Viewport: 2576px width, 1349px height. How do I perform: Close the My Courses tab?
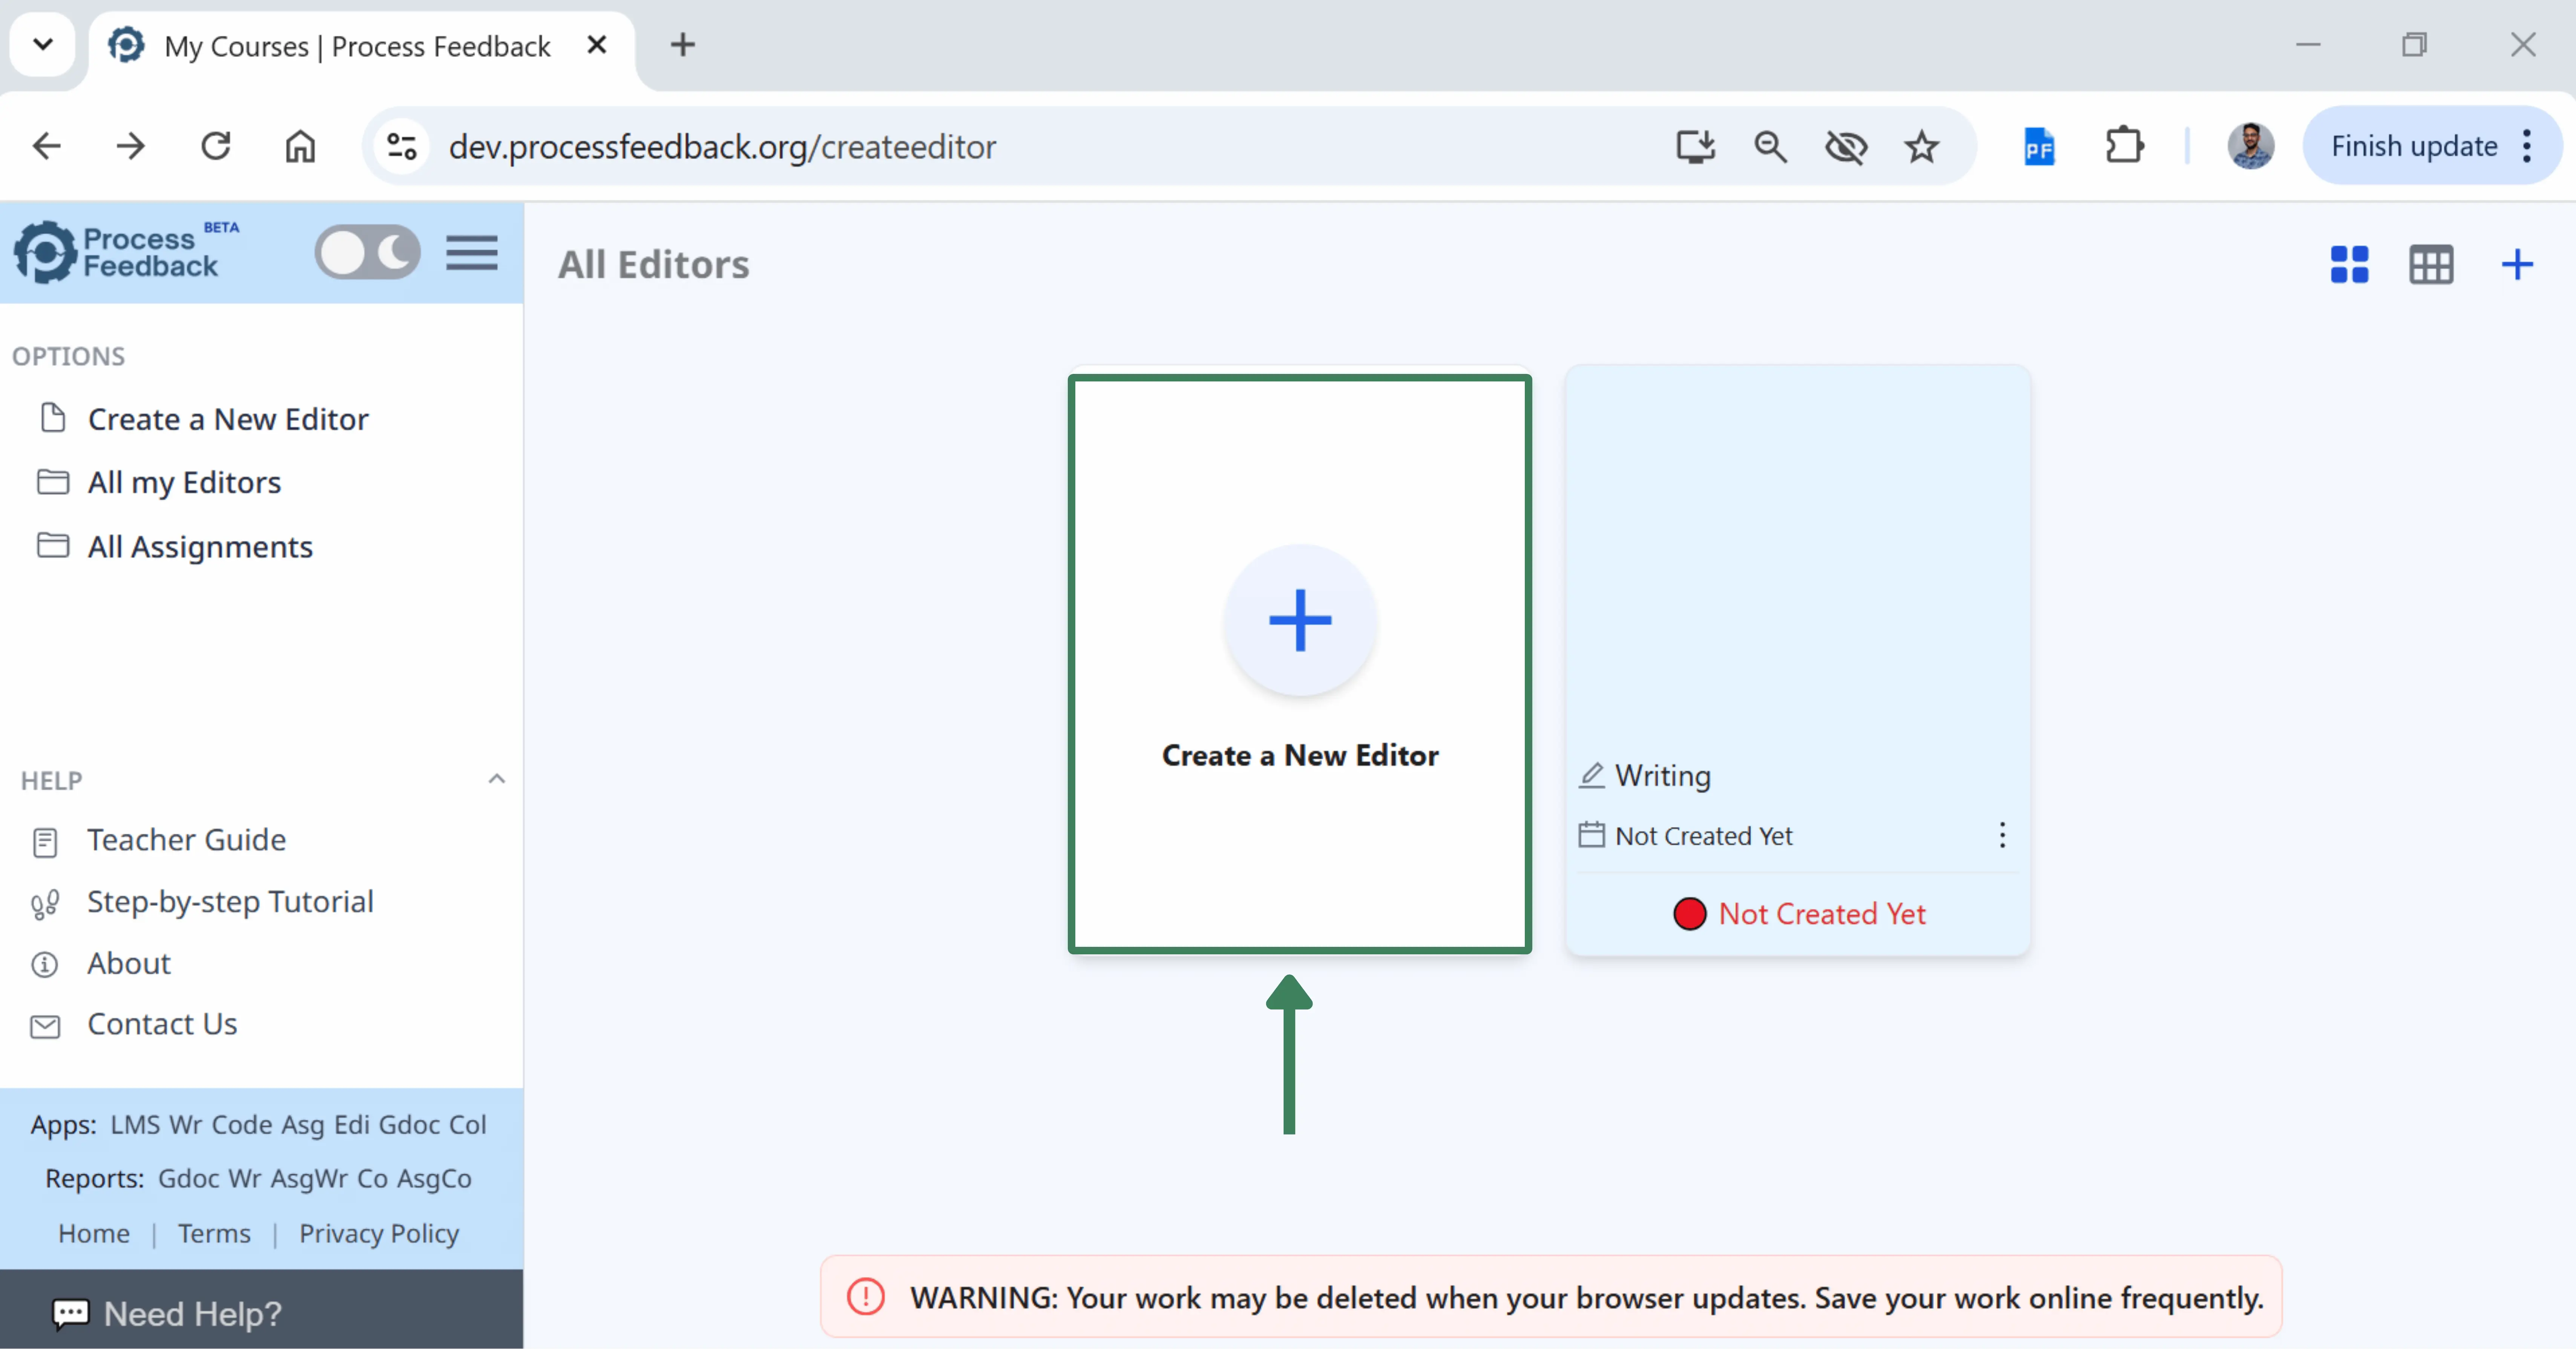point(597,45)
